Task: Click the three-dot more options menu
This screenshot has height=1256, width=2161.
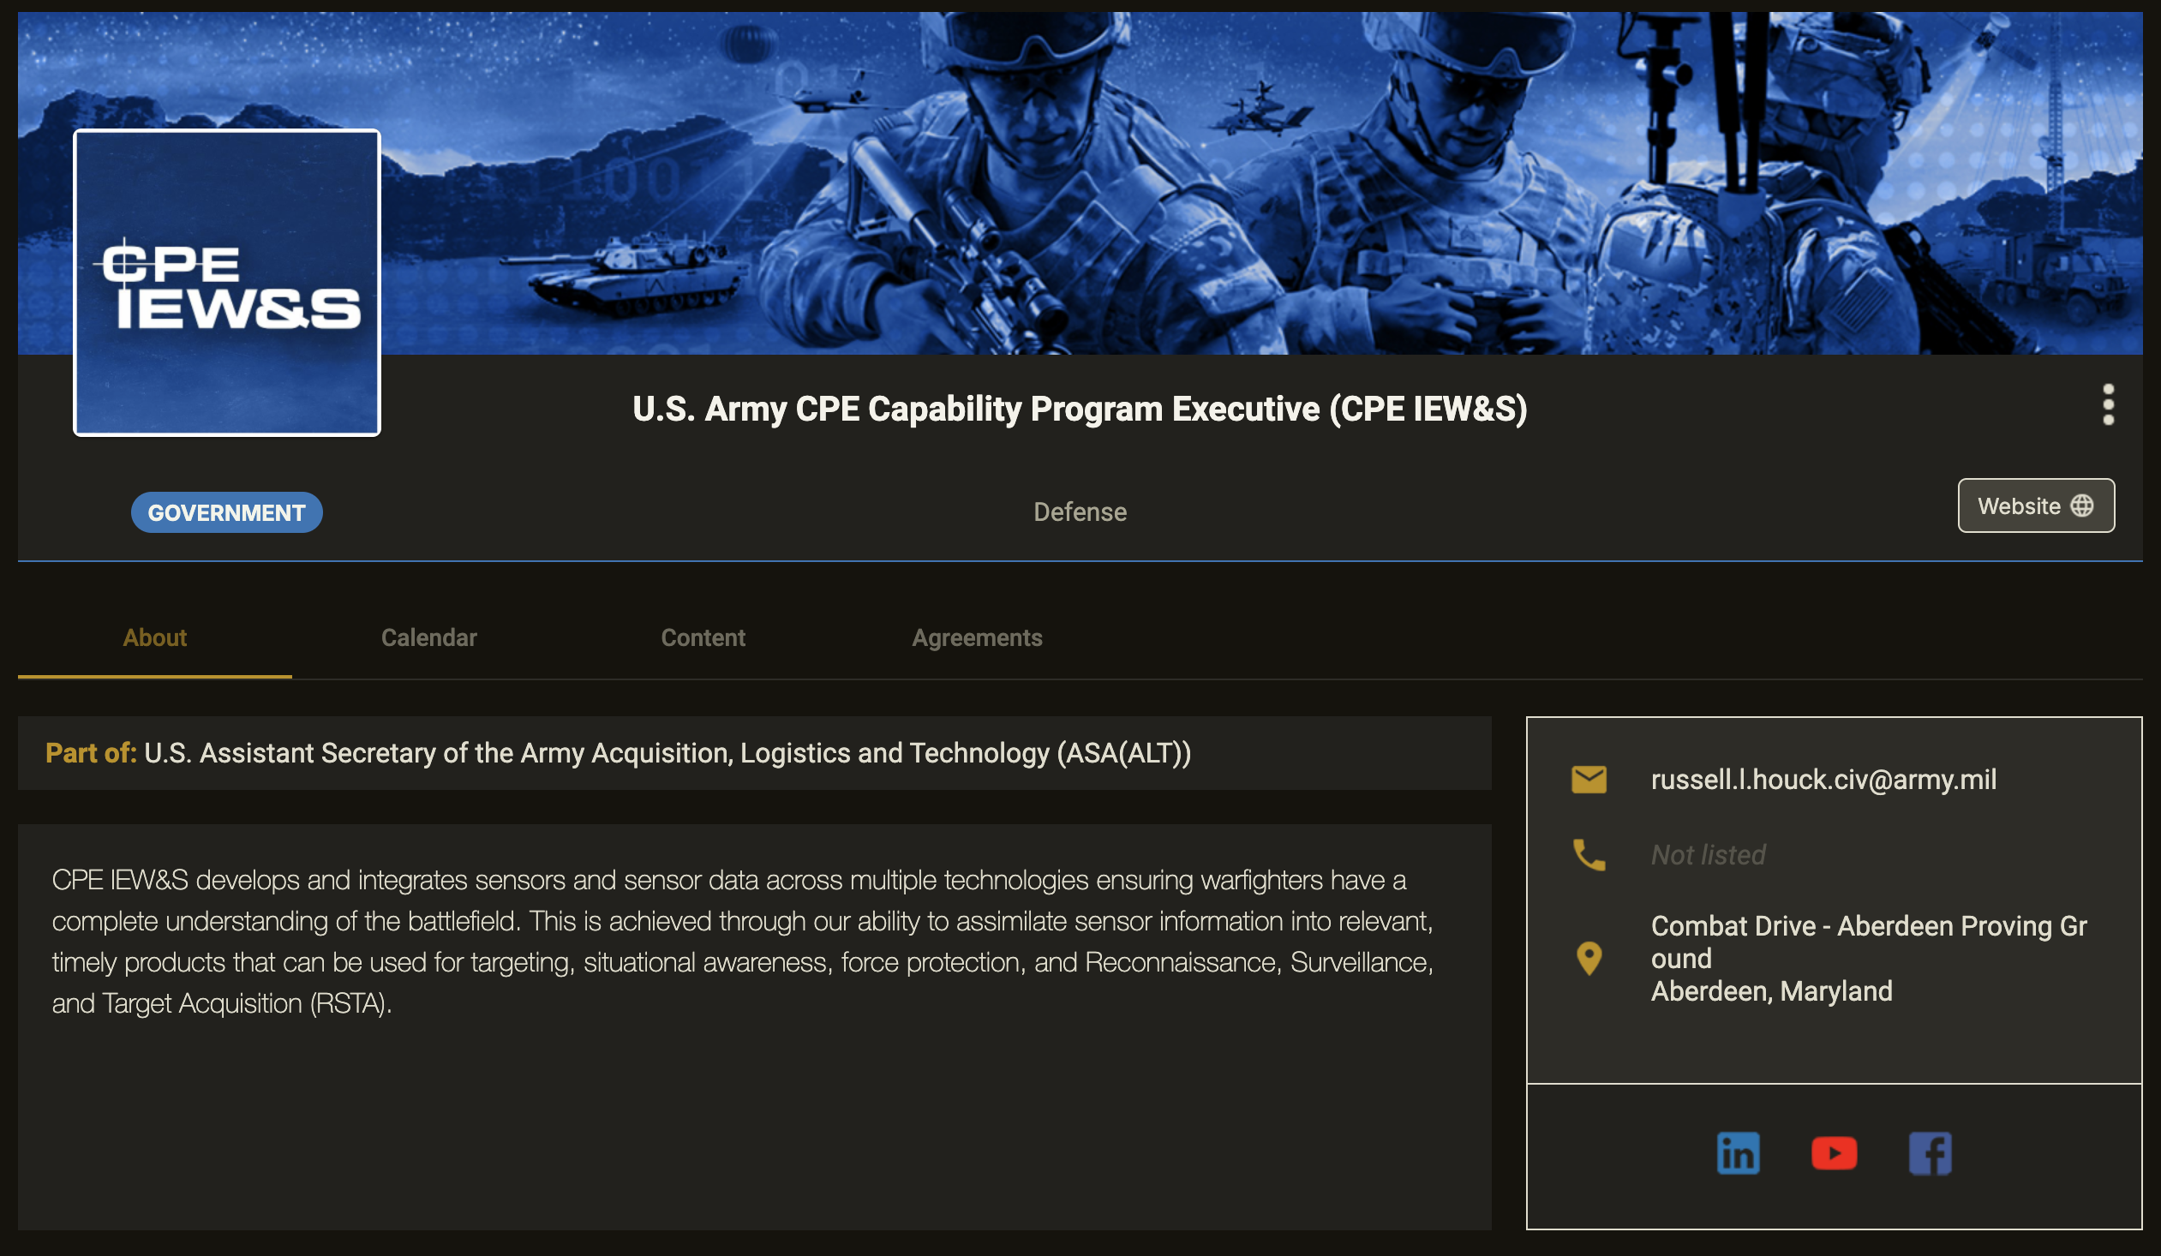Action: (x=2108, y=404)
